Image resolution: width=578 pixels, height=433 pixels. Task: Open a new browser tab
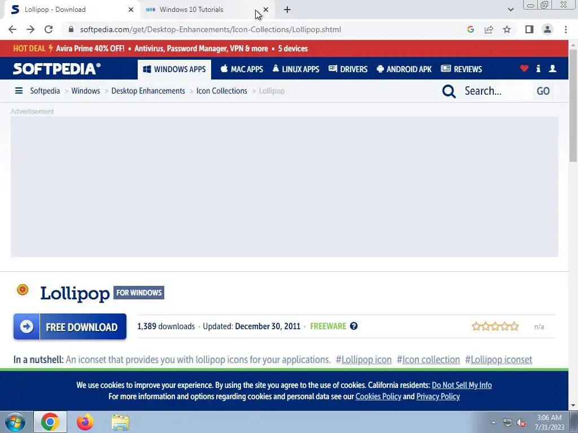[287, 10]
